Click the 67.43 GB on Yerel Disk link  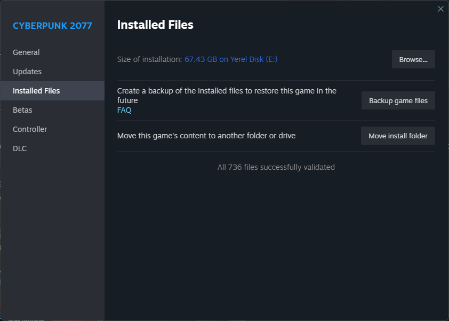[x=231, y=59]
